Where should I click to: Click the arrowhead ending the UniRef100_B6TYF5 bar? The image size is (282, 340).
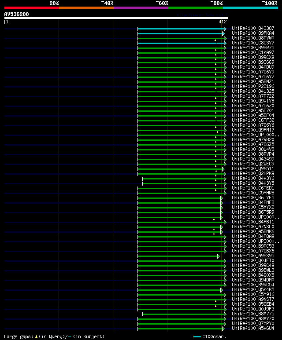221,198
